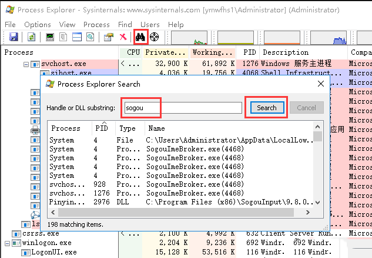Screen dimensions: 372x258
Task: Select the svchost 928 result row
Action: point(181,184)
